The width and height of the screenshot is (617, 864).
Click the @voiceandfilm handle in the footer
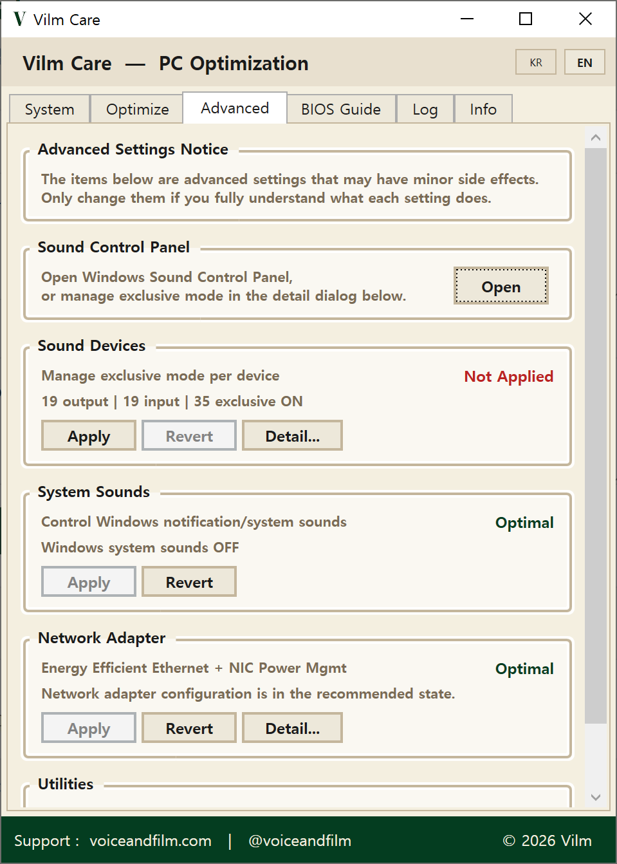299,841
